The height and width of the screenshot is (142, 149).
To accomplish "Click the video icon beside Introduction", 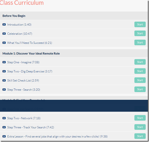I will [x=4, y=25].
